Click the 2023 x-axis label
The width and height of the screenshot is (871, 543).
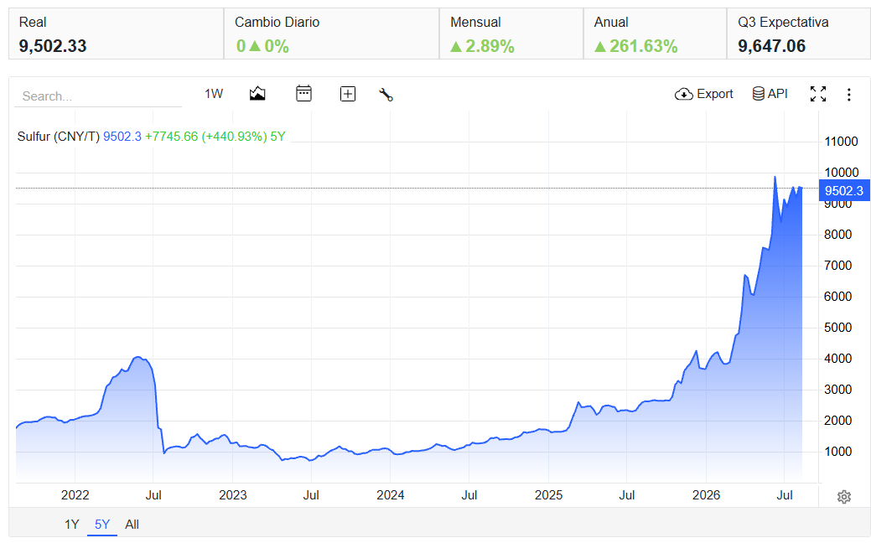(x=233, y=494)
